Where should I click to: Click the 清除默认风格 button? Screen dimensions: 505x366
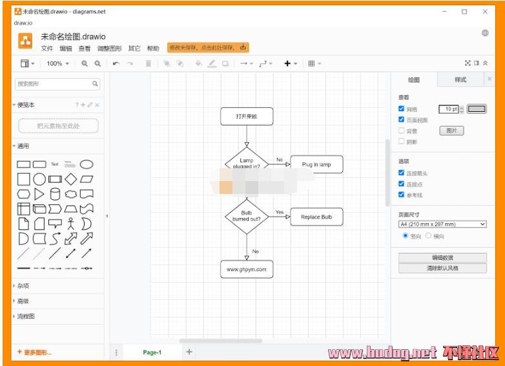click(442, 268)
